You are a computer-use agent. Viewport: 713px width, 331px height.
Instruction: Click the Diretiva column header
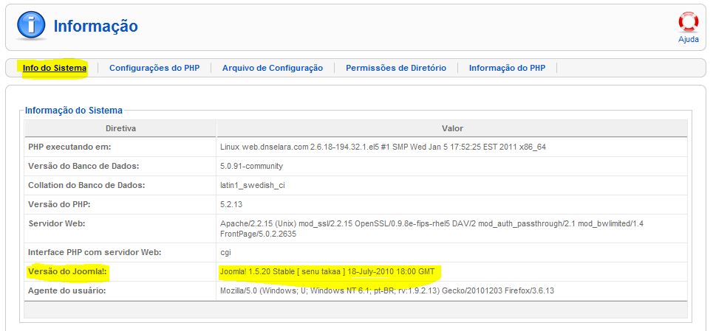(120, 128)
